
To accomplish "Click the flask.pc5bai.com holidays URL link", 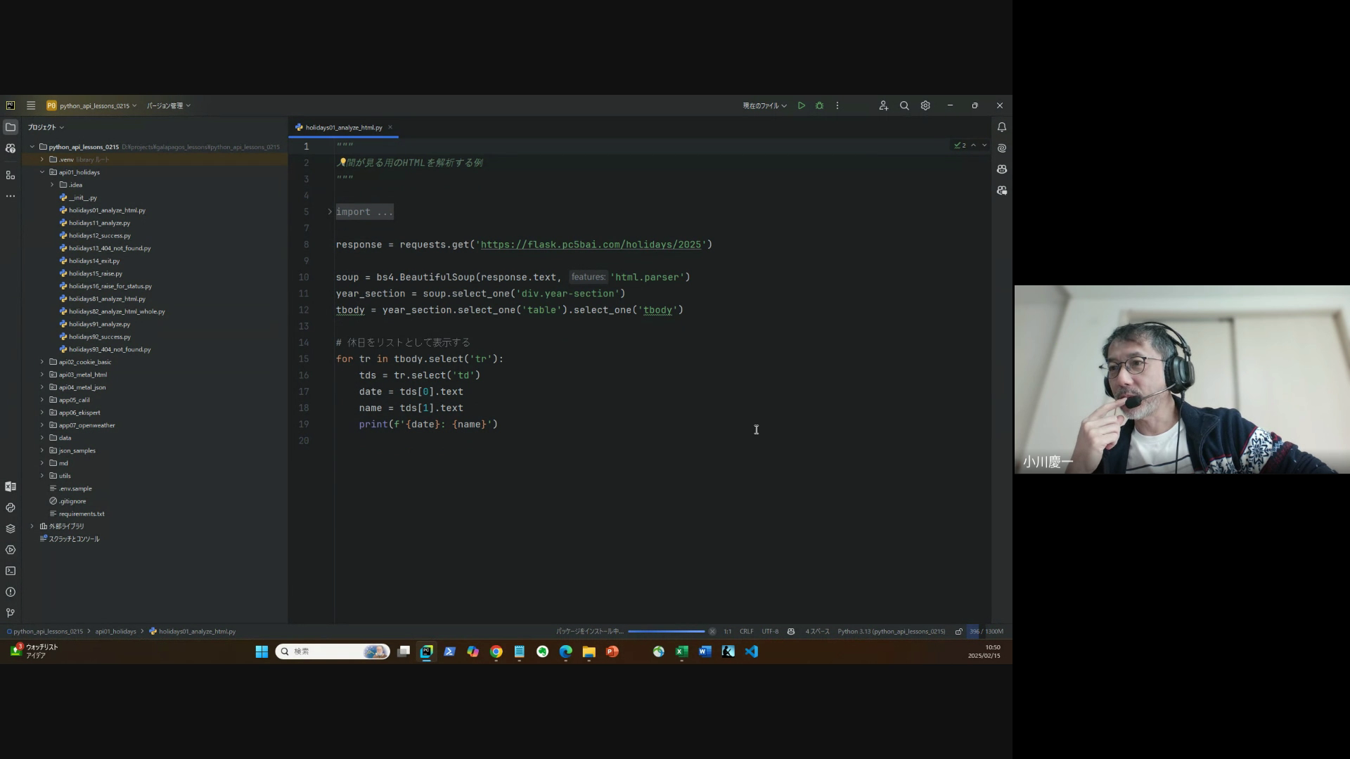I will coord(591,245).
